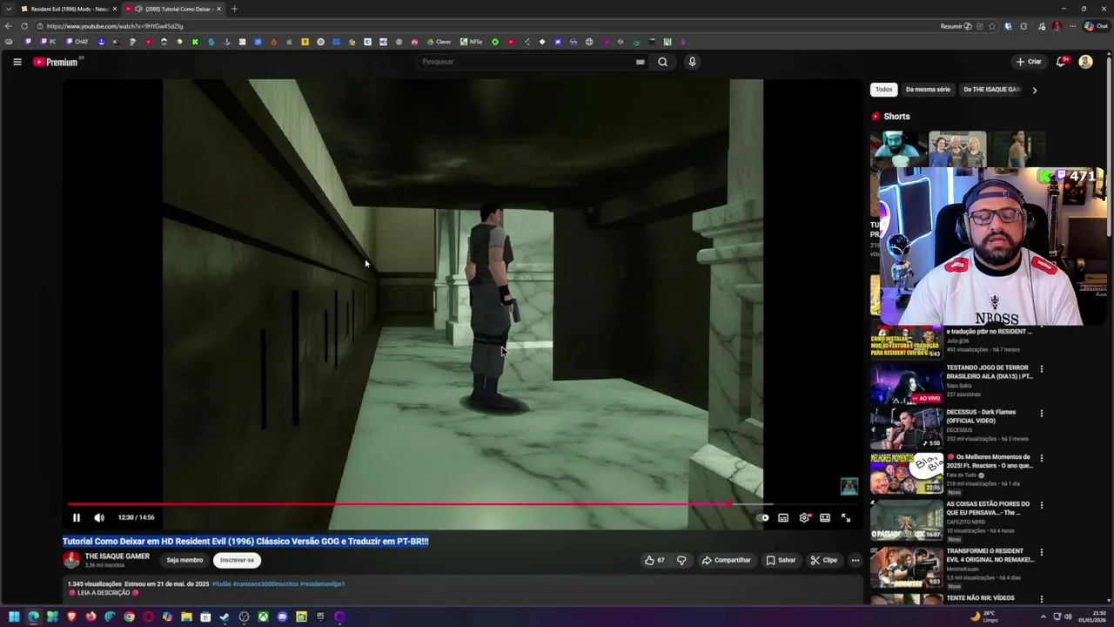The width and height of the screenshot is (1114, 627).
Task: Open options menu for AS COISAS ESTÃO PIORES
Action: click(x=1041, y=505)
